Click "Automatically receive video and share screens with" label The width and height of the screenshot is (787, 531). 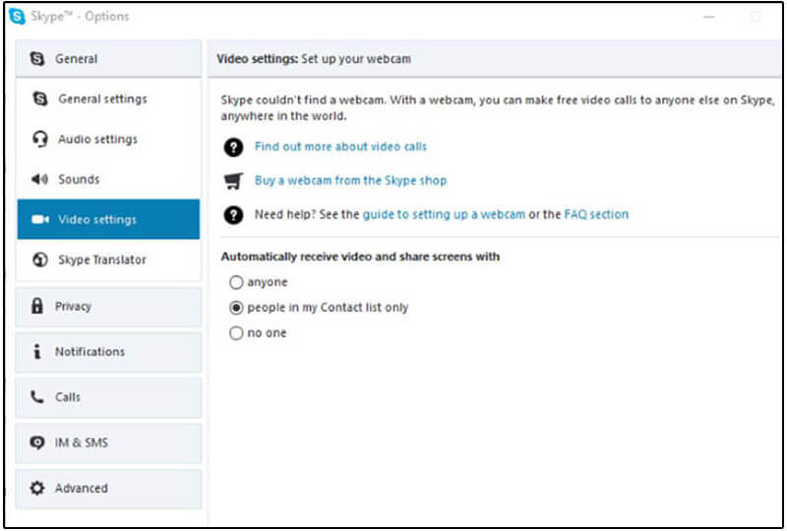(360, 257)
